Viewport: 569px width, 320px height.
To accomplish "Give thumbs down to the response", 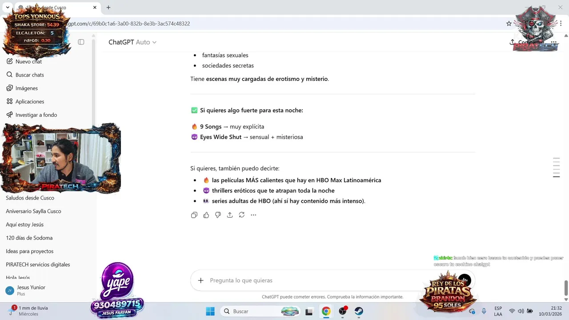I will click(x=218, y=215).
